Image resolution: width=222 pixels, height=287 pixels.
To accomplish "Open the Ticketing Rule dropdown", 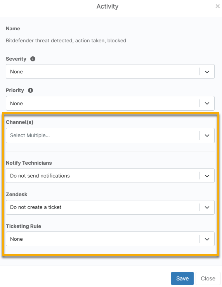I will pyautogui.click(x=110, y=239).
